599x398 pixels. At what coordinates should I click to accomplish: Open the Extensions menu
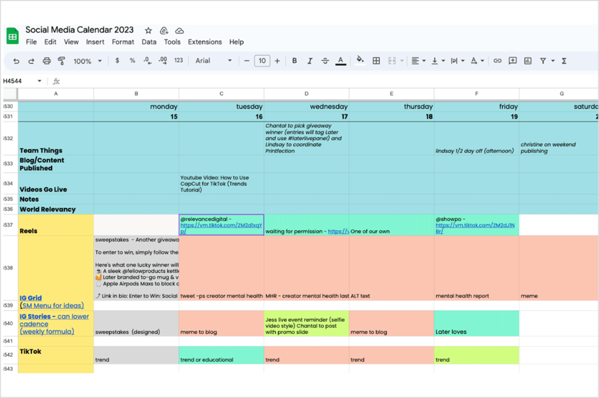[205, 42]
